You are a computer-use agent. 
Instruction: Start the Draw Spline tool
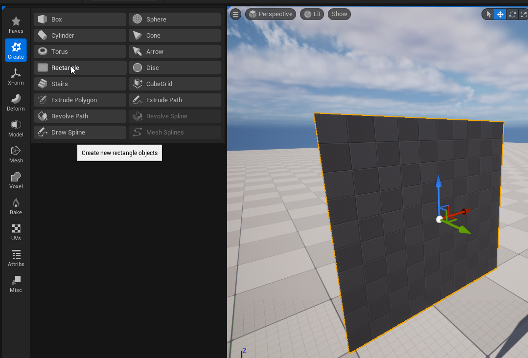80,132
